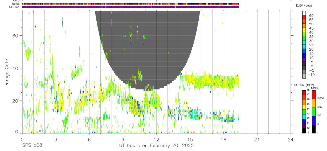Click the value 25 in the ELEV legend
The width and height of the screenshot is (327, 151).
point(311,45)
